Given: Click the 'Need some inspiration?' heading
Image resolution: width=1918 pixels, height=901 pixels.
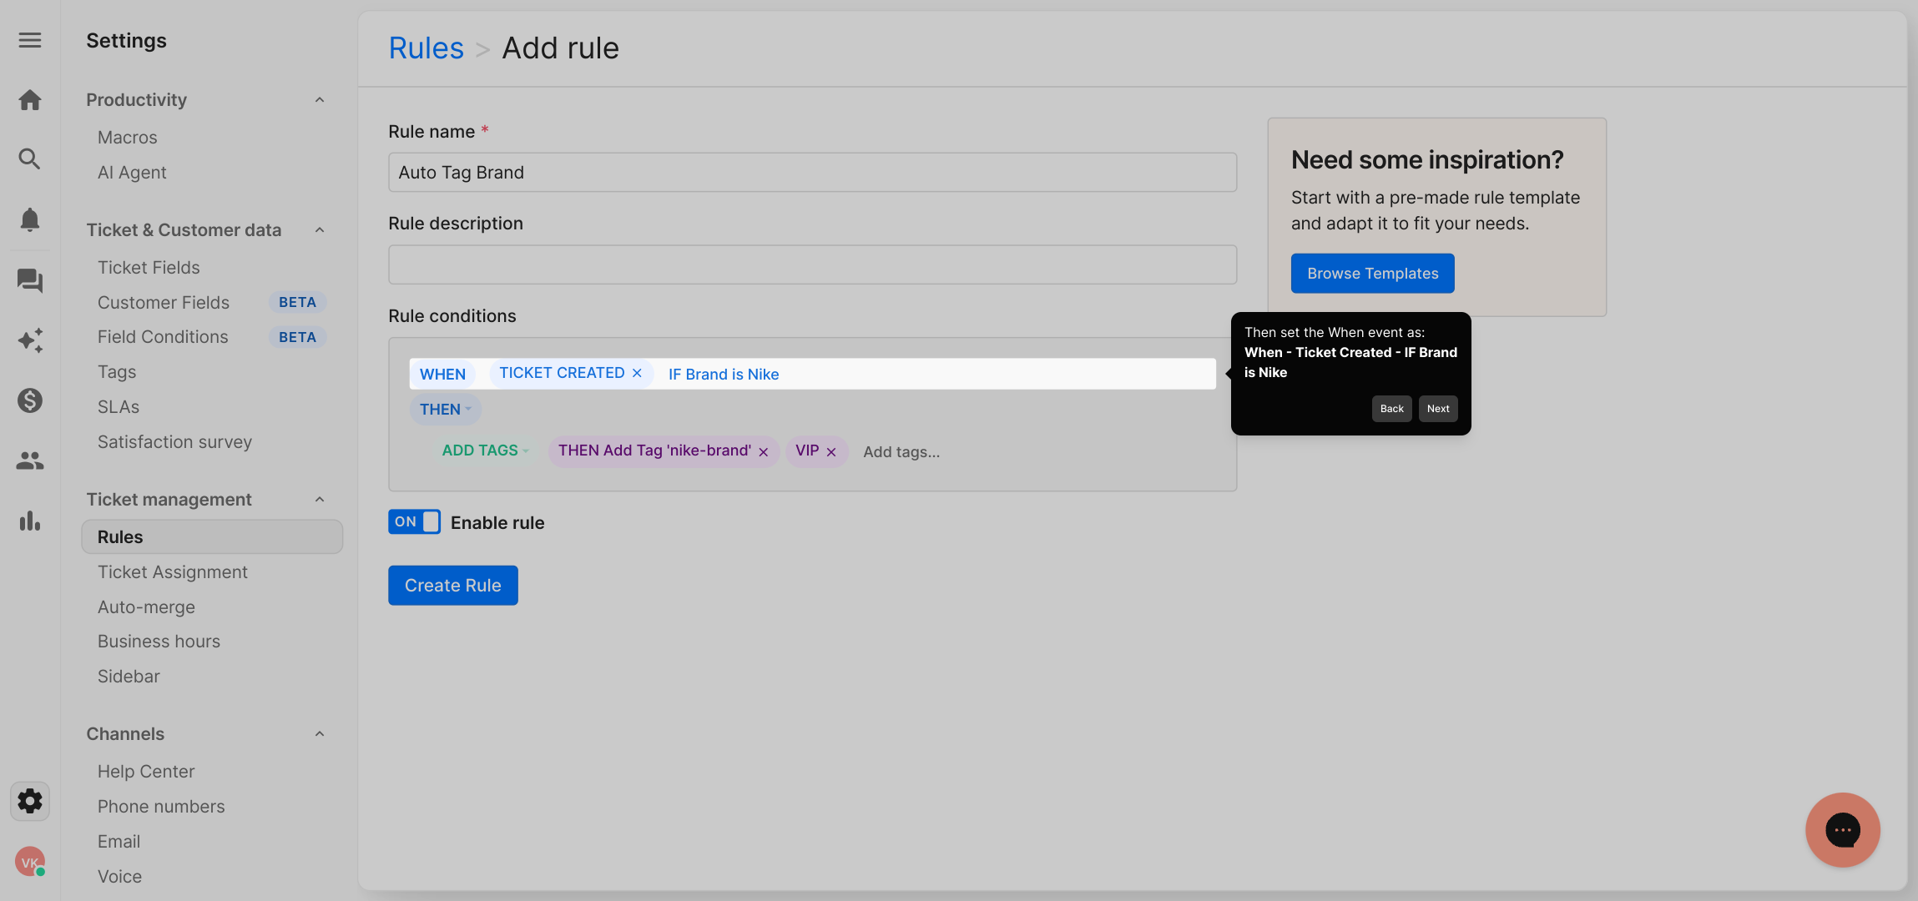Looking at the screenshot, I should click(1427, 159).
